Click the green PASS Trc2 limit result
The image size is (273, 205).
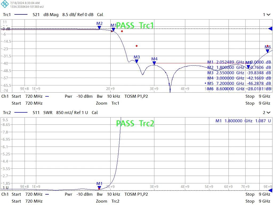tap(135, 123)
